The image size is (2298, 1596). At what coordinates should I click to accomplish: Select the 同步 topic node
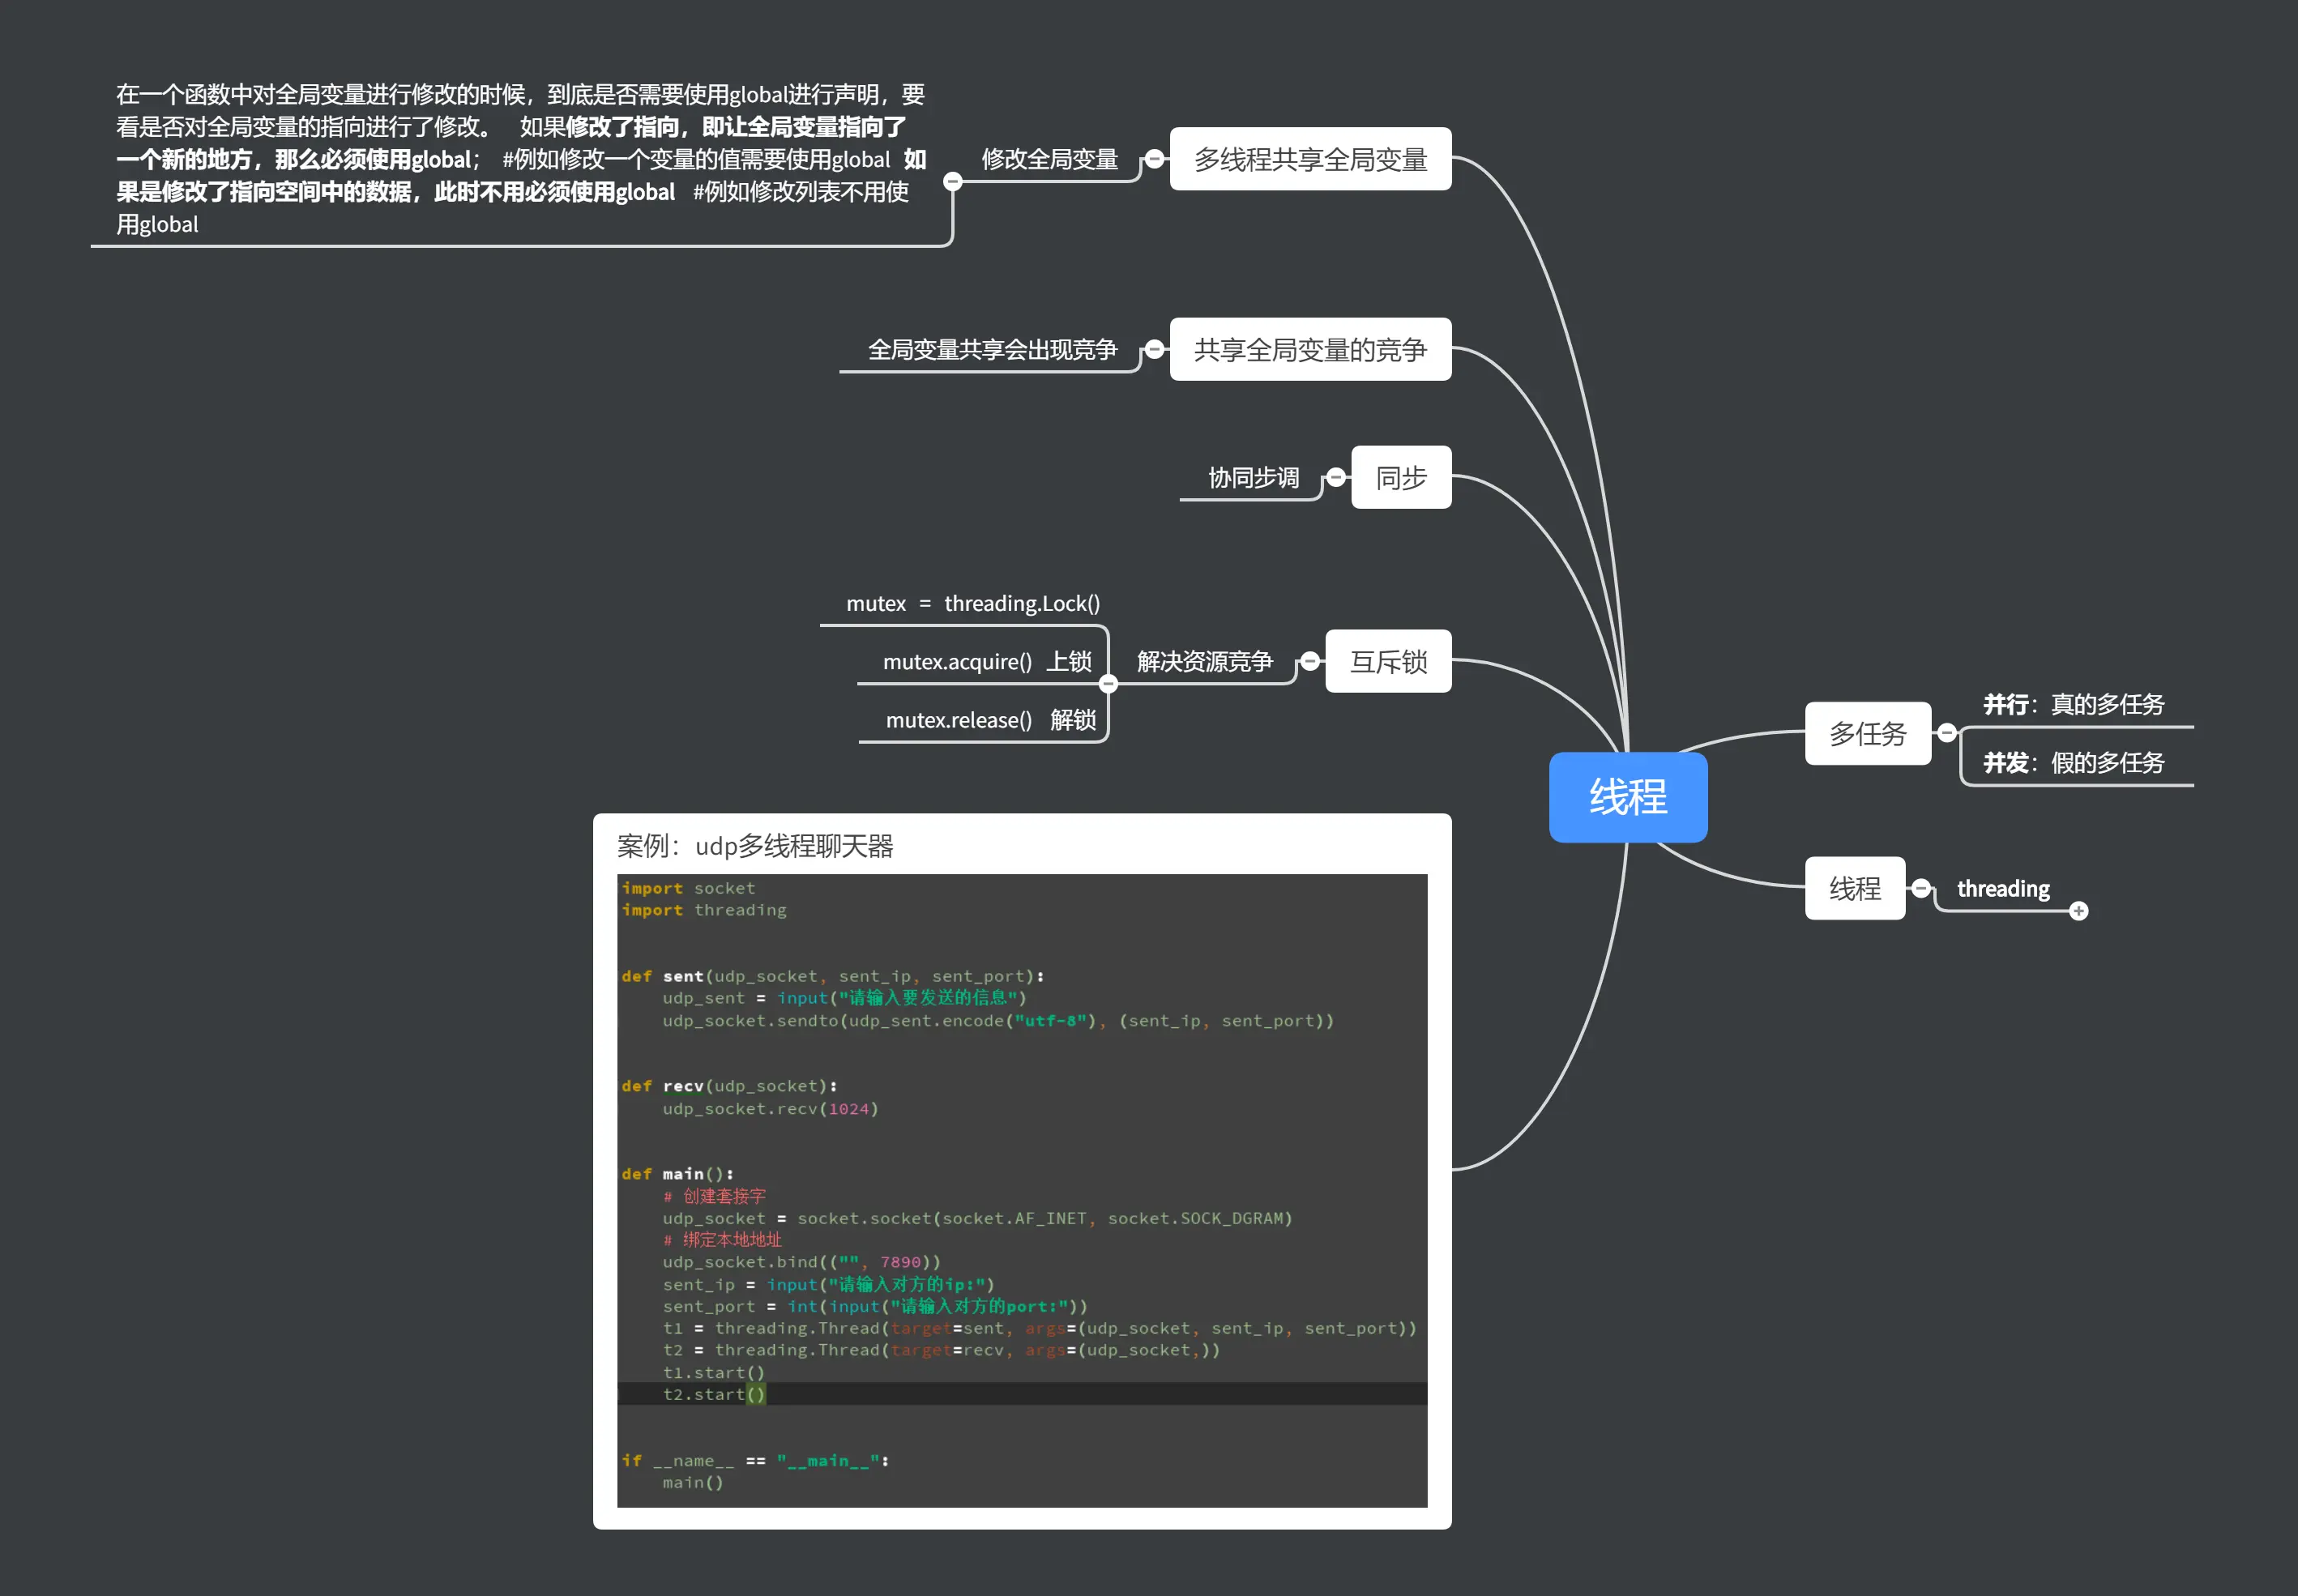point(1400,477)
